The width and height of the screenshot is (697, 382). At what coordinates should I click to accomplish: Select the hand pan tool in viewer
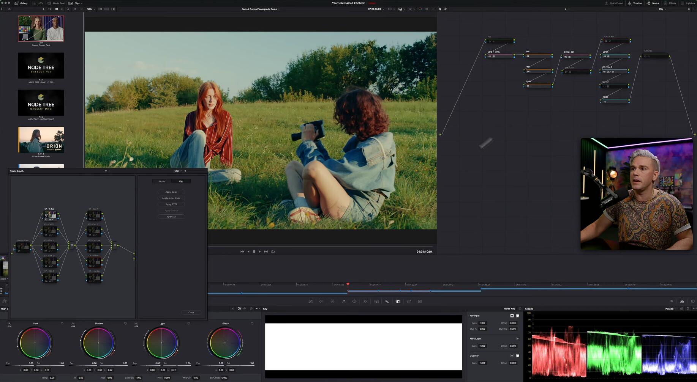coord(446,9)
